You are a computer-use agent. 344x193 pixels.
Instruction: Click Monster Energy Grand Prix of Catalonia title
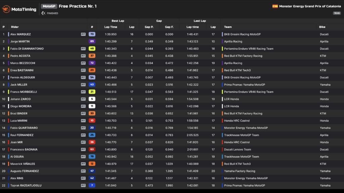click(310, 6)
